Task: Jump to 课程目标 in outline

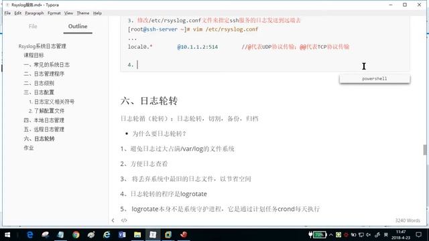Action: tap(34, 55)
